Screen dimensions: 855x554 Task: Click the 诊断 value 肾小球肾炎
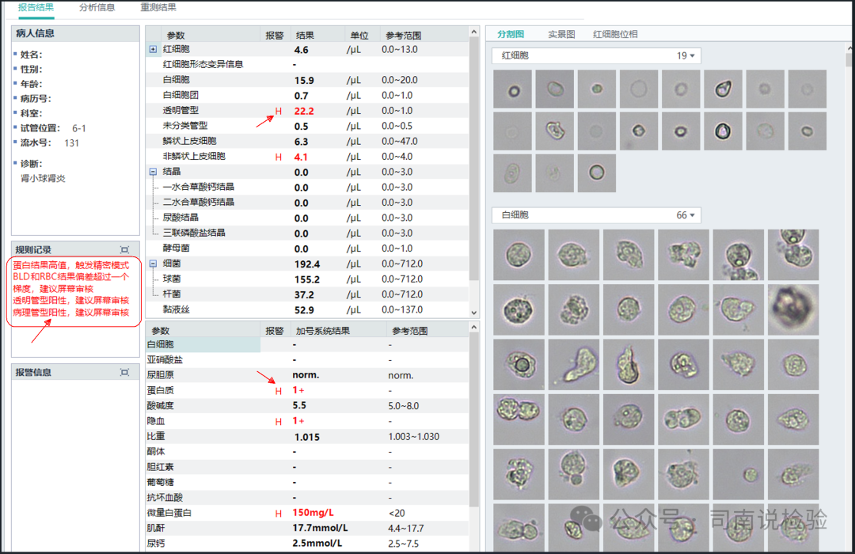point(43,178)
